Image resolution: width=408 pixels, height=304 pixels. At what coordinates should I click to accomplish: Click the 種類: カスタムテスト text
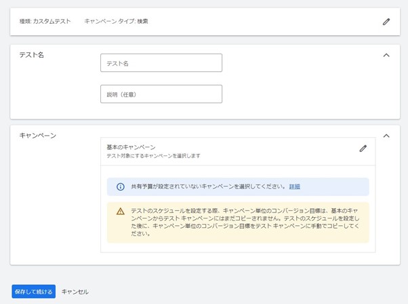45,22
